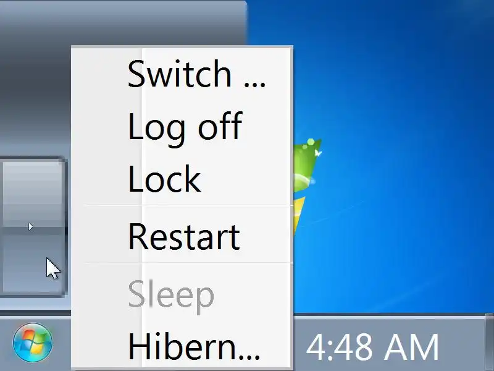Click the Show desktop strip beside clock

tap(489, 343)
